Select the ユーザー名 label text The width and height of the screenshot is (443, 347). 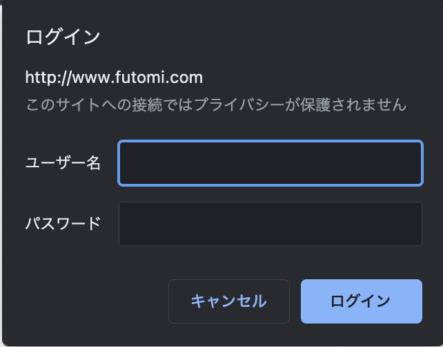click(x=63, y=163)
